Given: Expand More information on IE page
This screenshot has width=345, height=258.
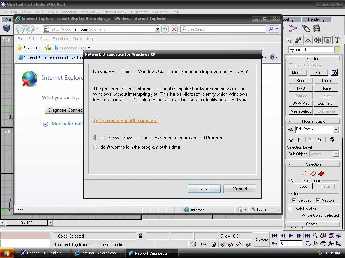Looking at the screenshot, I should (45, 124).
